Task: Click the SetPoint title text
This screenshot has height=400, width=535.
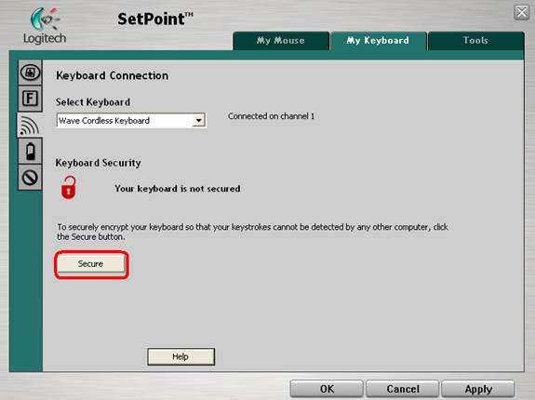Action: coord(155,19)
